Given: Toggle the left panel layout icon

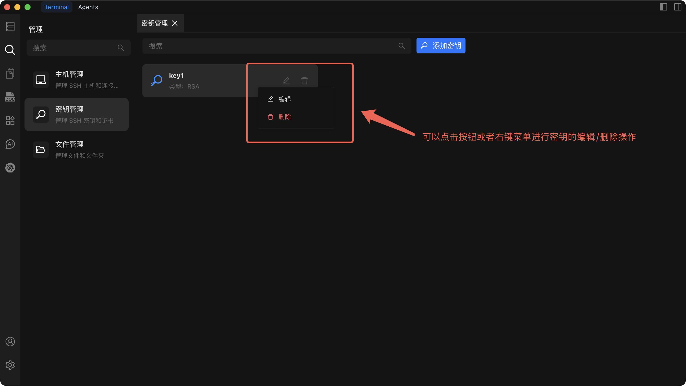Looking at the screenshot, I should [663, 7].
